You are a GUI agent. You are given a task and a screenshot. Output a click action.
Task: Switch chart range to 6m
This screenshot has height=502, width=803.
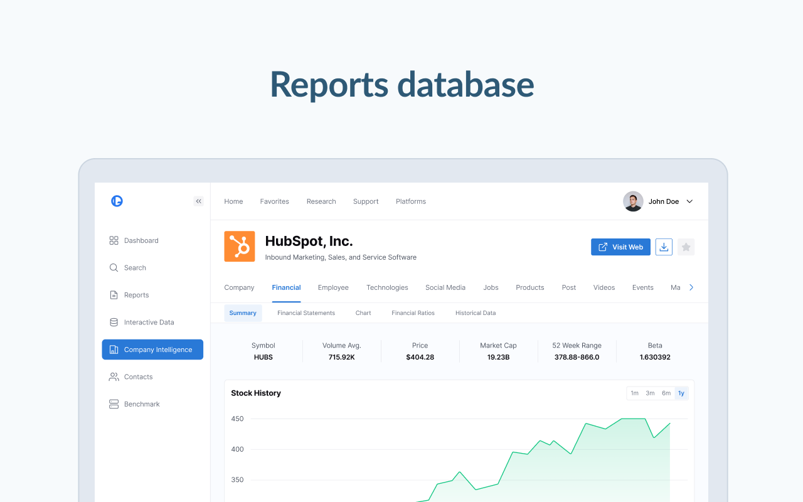pos(666,393)
